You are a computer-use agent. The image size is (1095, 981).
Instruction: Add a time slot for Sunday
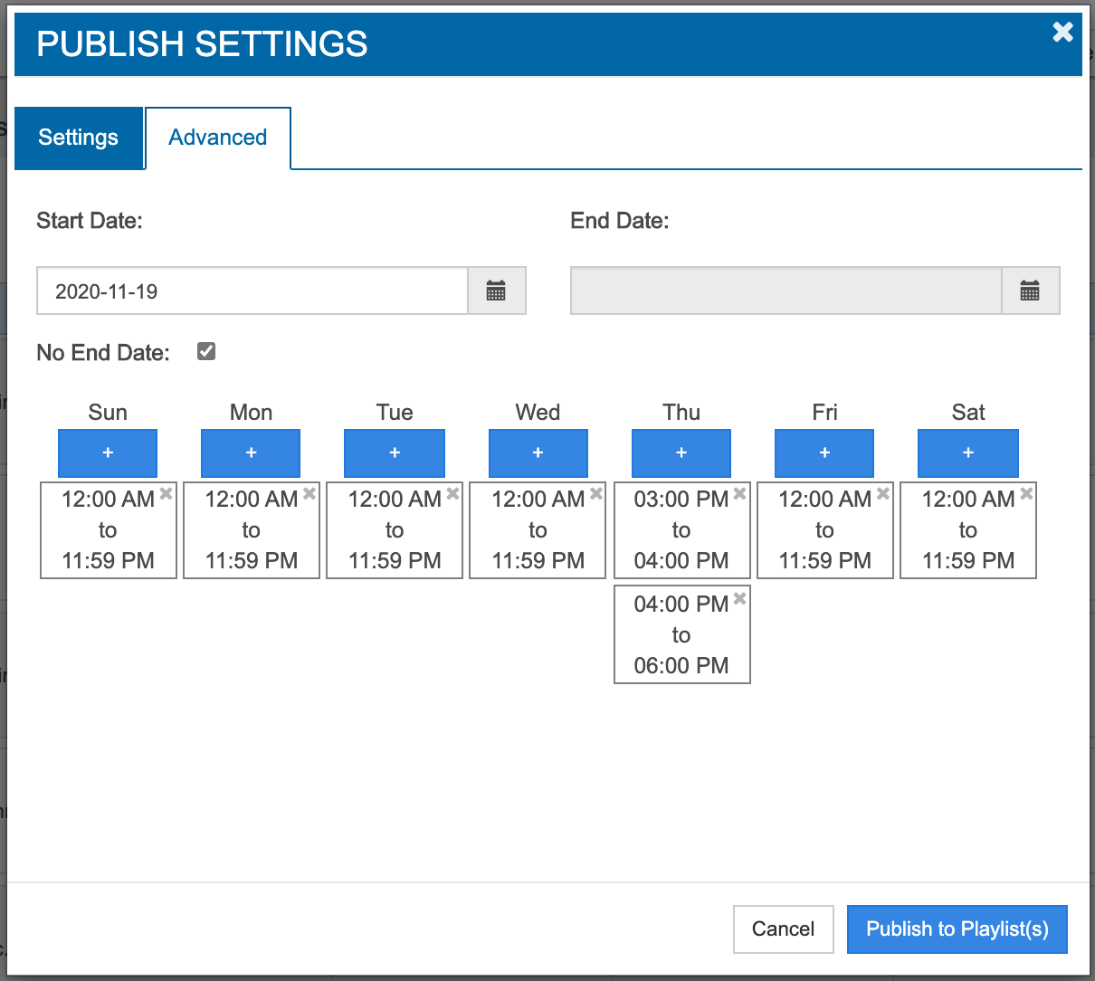click(108, 452)
